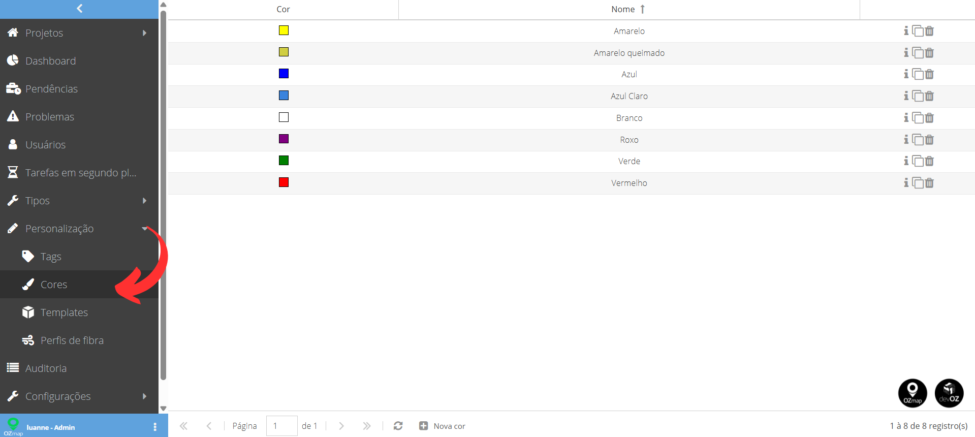View info for the Verde color

point(906,161)
